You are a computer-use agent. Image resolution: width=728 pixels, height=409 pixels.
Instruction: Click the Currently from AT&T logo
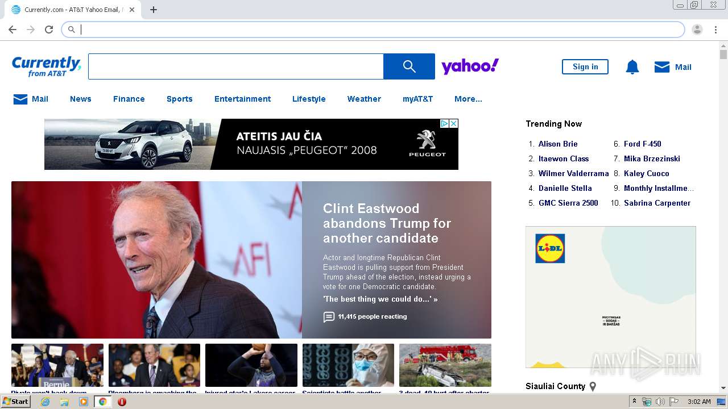point(46,66)
